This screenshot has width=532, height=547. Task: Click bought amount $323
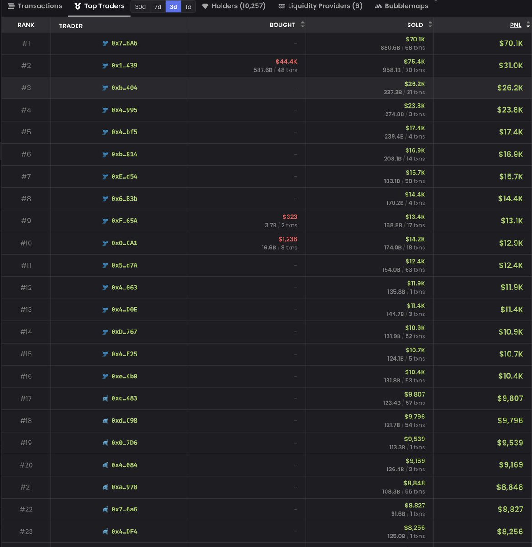(x=290, y=217)
